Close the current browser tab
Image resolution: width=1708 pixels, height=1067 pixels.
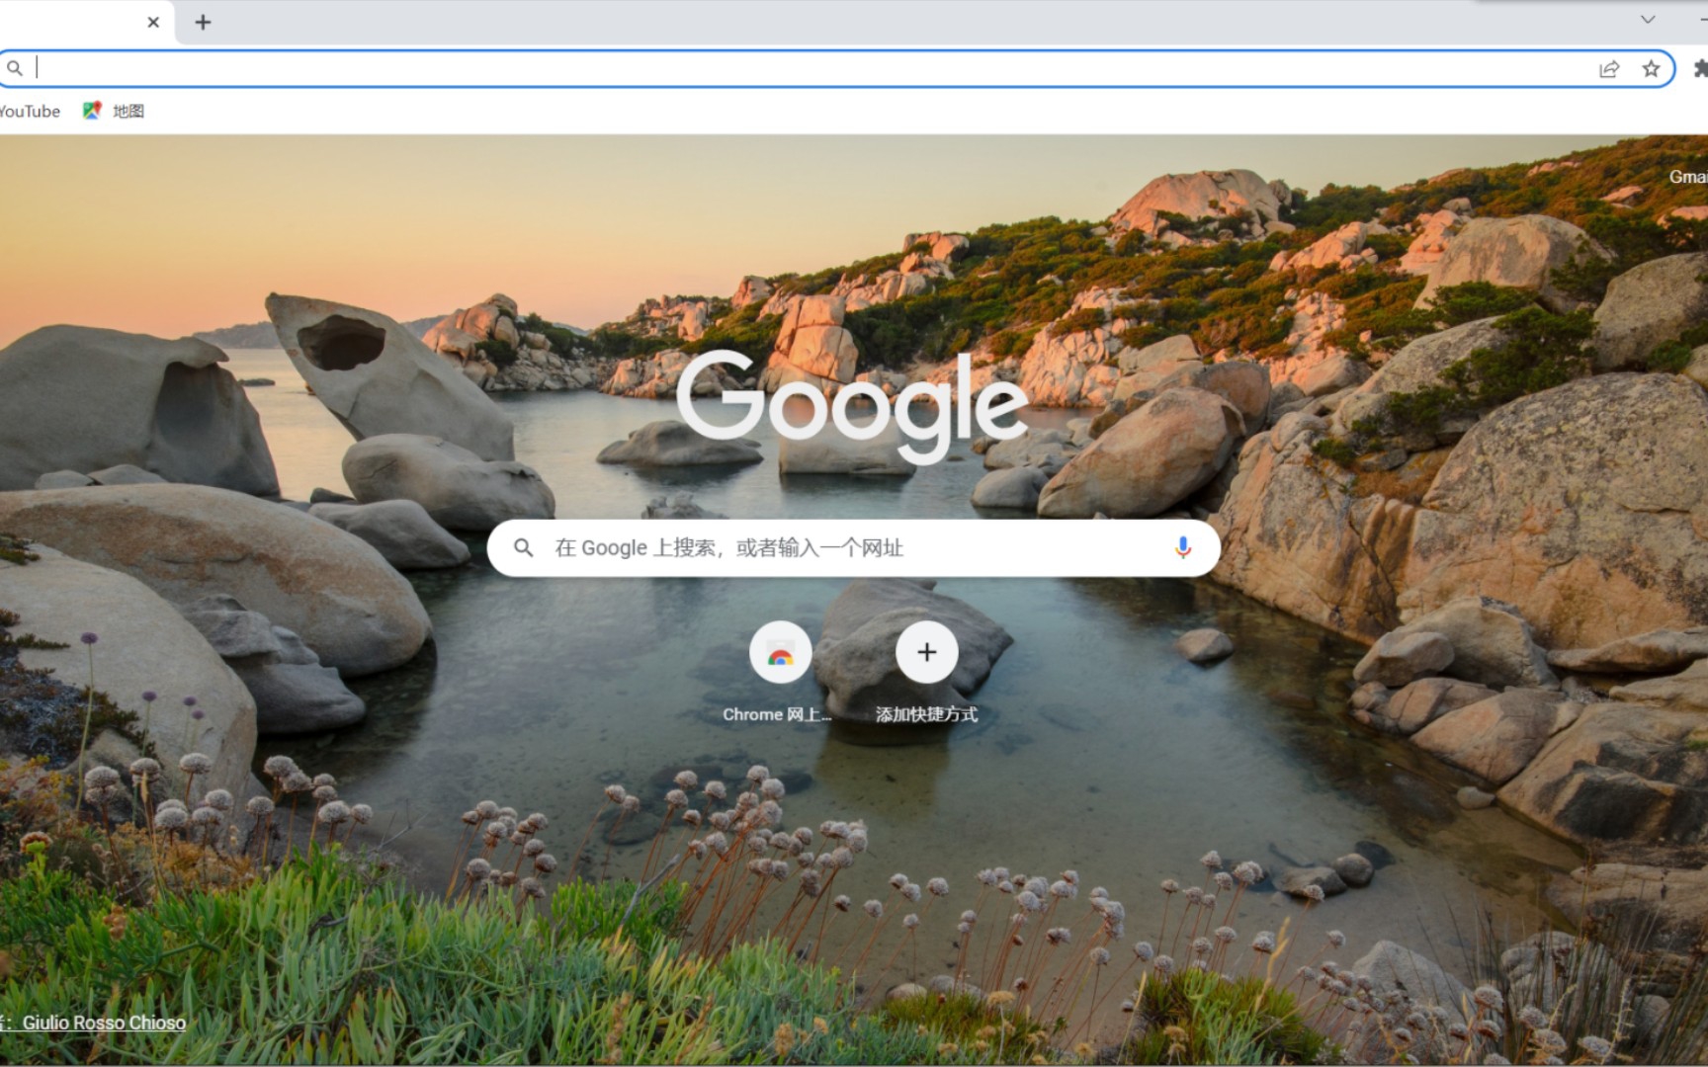point(153,22)
